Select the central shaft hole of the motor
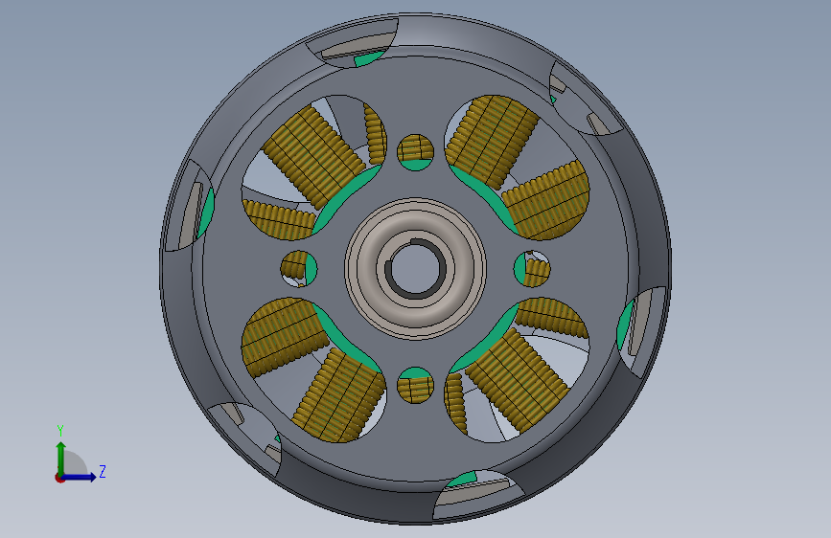This screenshot has height=538, width=831. [x=415, y=268]
